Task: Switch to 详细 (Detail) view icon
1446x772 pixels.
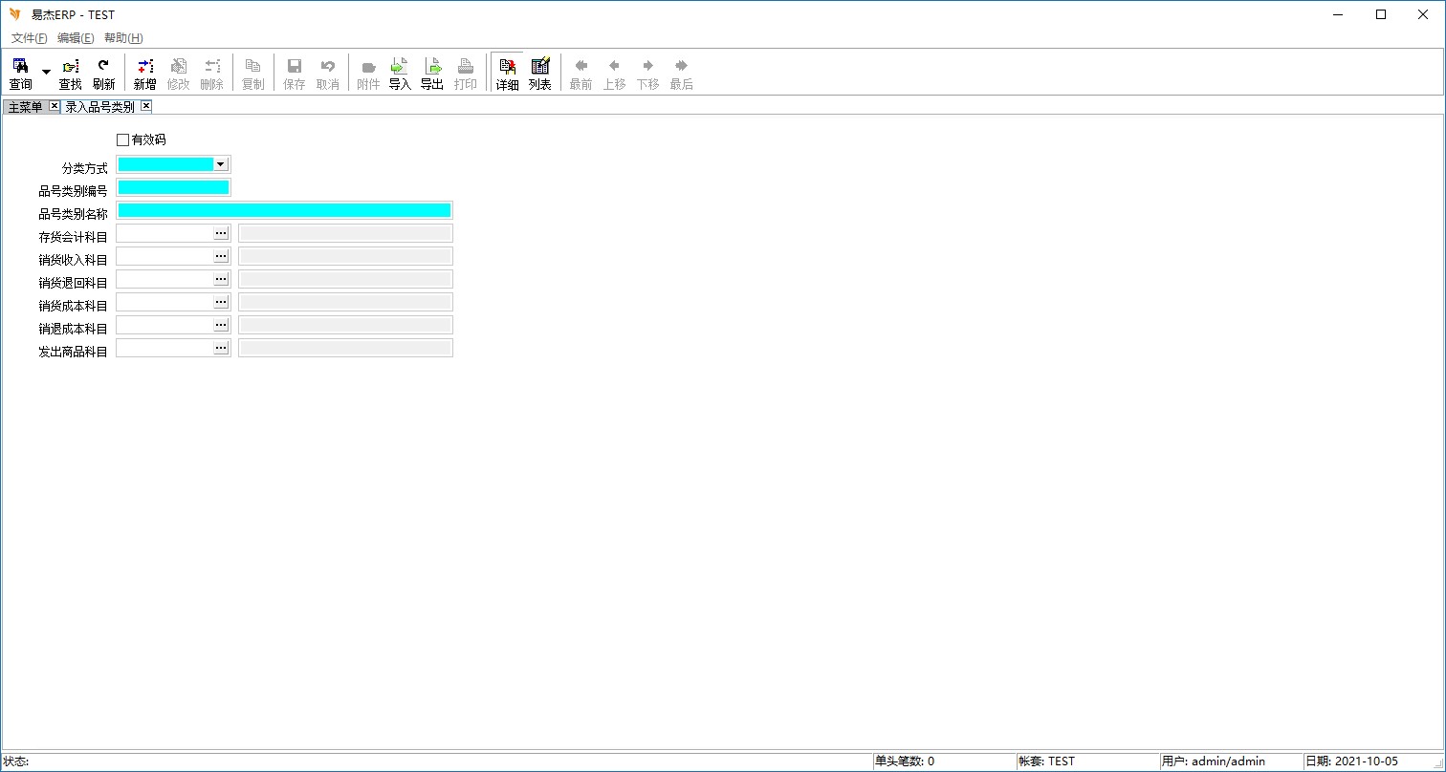Action: pyautogui.click(x=507, y=74)
